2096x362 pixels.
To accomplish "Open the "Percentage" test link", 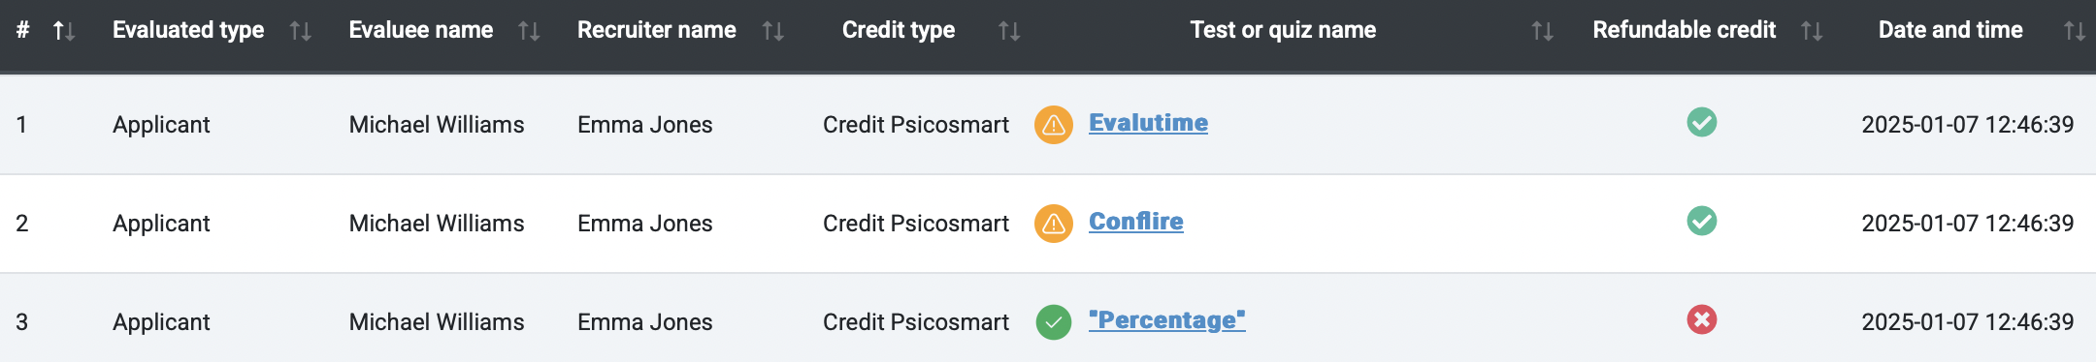I will coord(1166,320).
